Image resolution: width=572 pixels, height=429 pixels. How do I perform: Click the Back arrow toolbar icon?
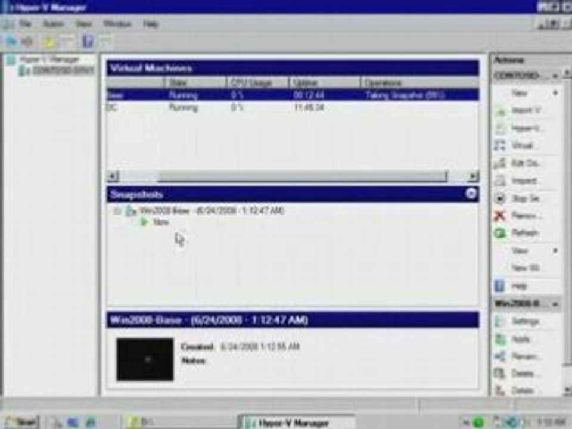(11, 42)
